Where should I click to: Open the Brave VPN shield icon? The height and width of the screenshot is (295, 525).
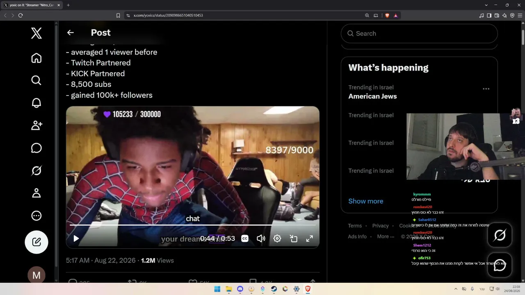tap(512, 16)
